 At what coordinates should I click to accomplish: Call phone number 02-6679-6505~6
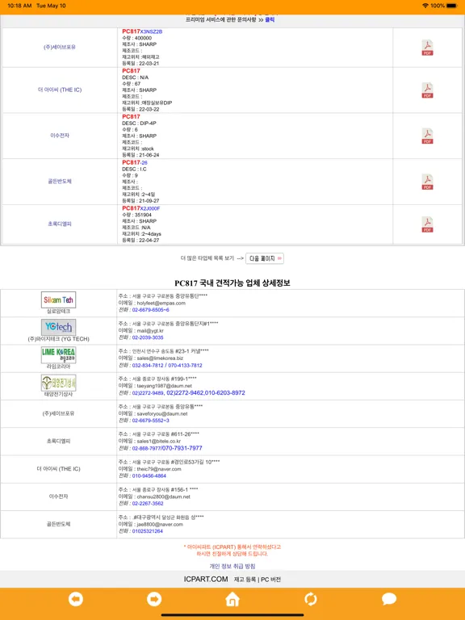pos(151,310)
